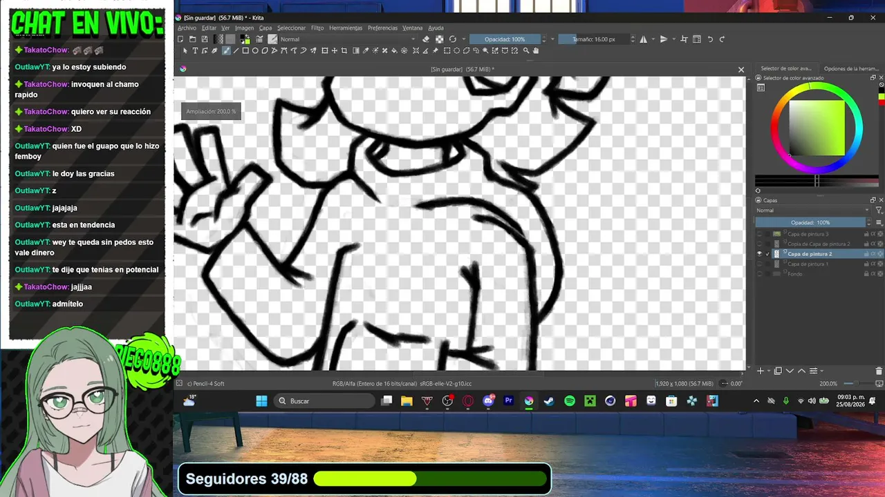
Task: Click the taskbar search box
Action: click(324, 401)
